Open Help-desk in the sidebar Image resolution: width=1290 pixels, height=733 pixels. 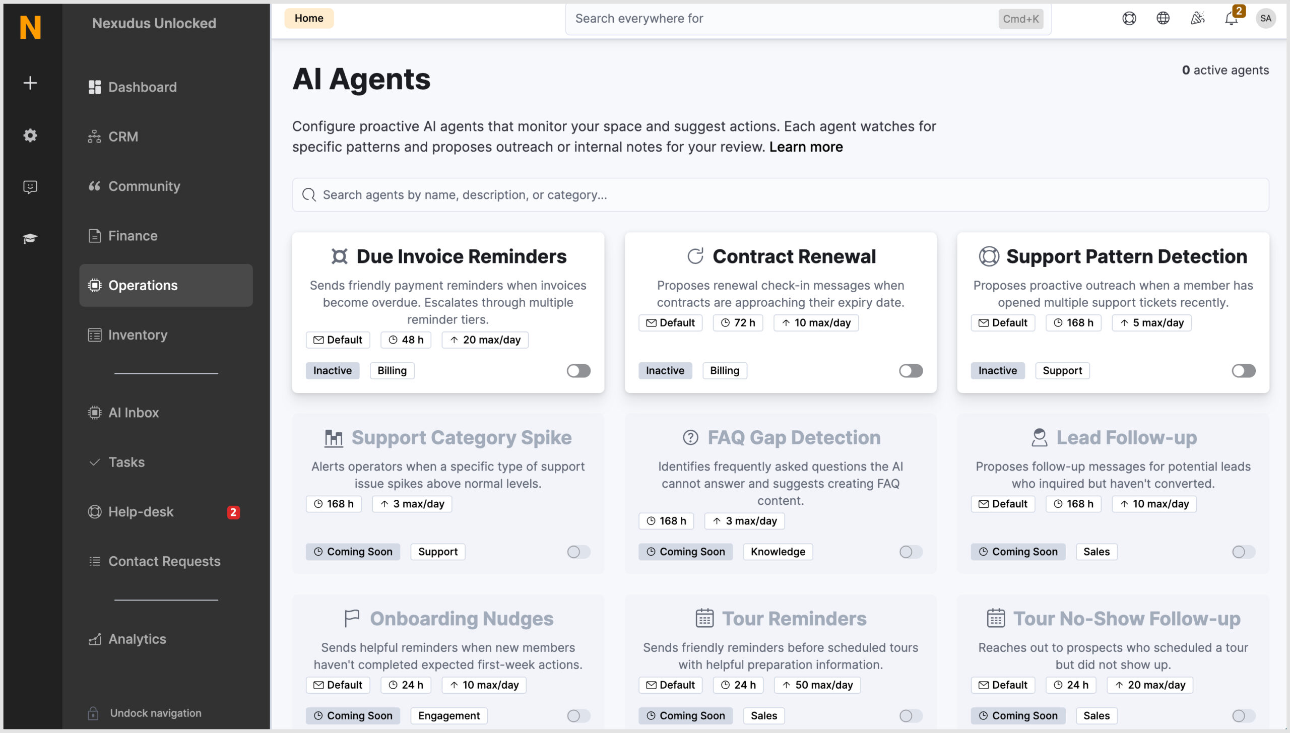pos(166,512)
